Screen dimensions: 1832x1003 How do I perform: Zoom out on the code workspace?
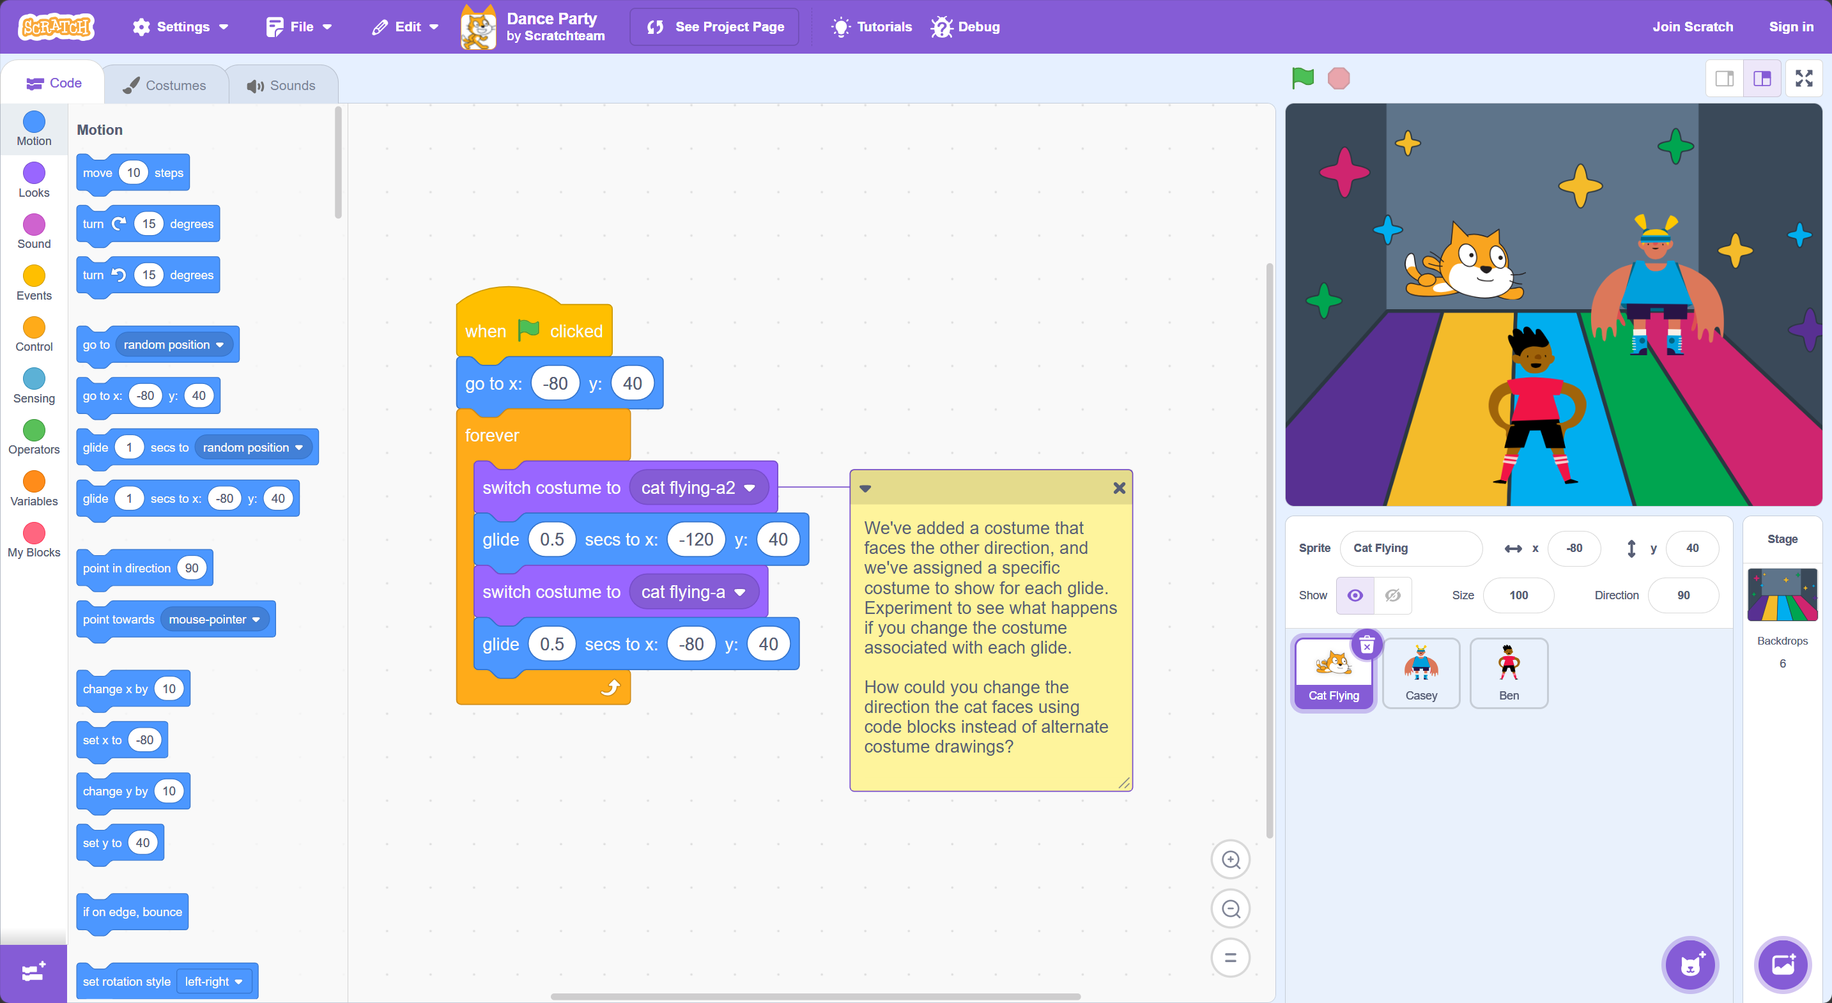(x=1230, y=908)
